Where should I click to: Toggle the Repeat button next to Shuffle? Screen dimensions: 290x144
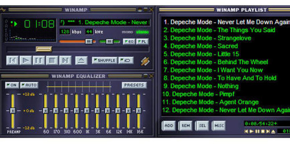coord(126,60)
